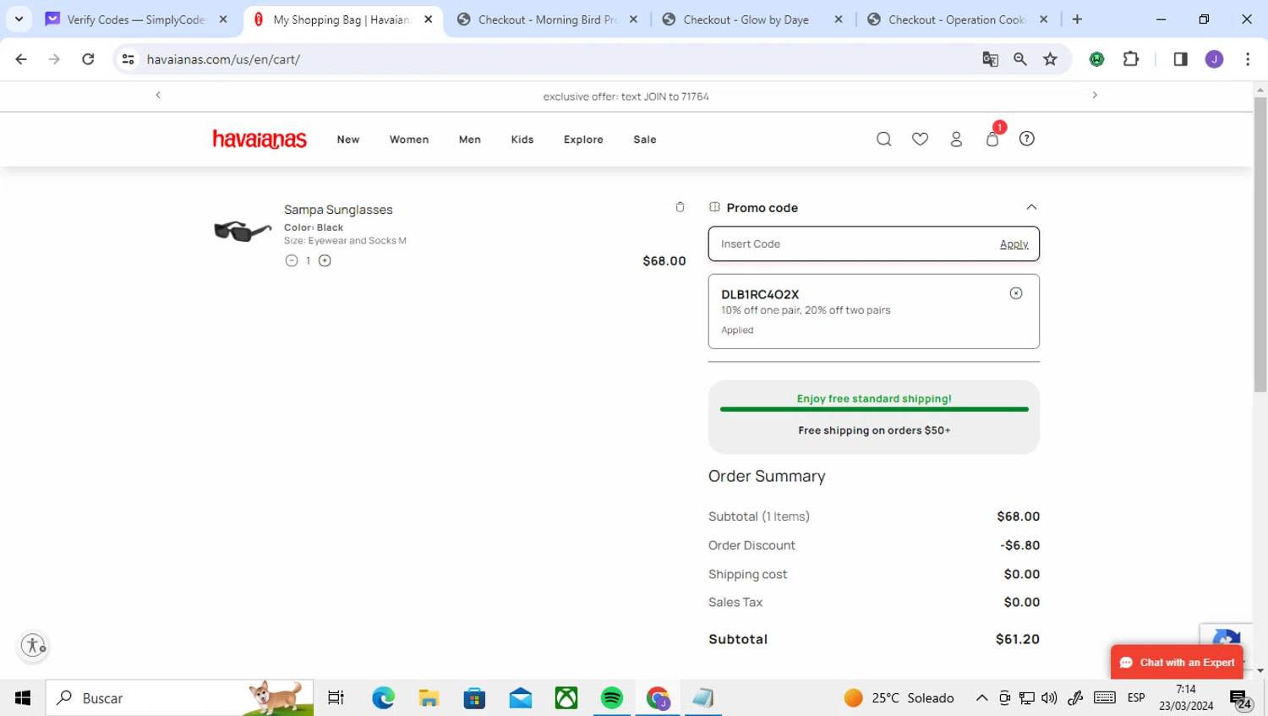
Task: Open Spotify from the taskbar
Action: point(612,698)
